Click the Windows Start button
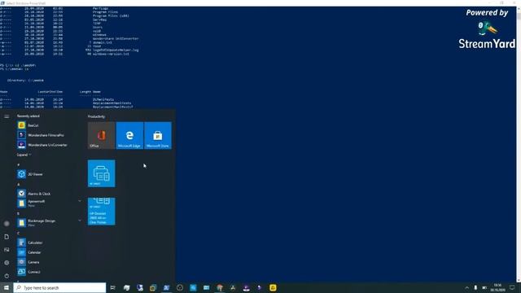Image resolution: width=521 pixels, height=293 pixels. pyautogui.click(x=7, y=287)
